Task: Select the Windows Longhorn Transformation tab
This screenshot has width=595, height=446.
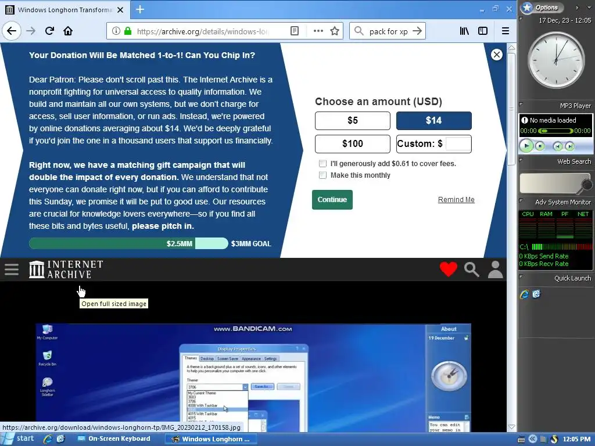Action: pos(64,10)
